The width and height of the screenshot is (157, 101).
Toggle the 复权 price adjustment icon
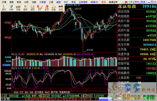[x=25, y=8]
